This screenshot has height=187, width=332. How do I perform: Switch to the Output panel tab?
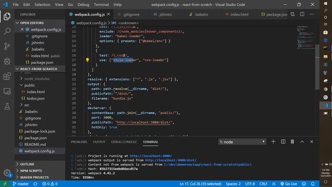pos(99,142)
